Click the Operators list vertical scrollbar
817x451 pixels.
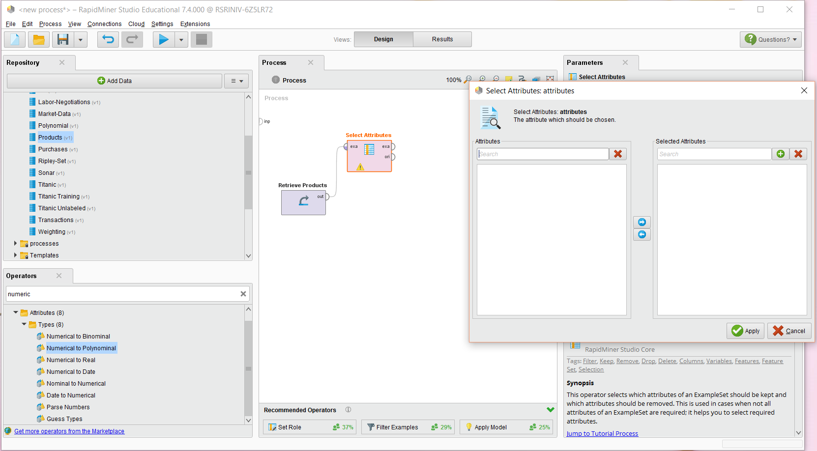coord(248,367)
